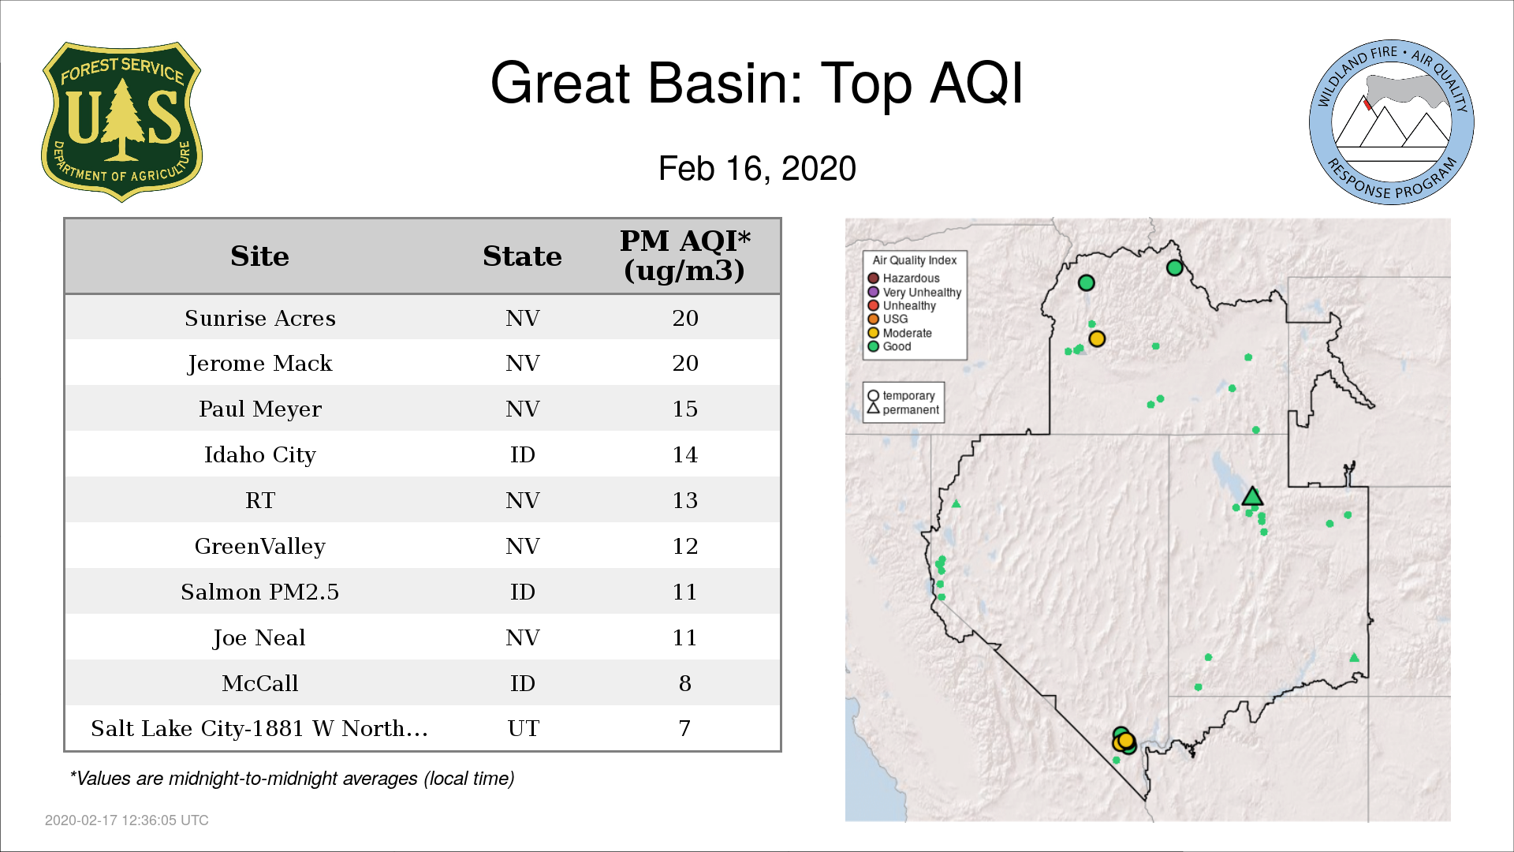Image resolution: width=1514 pixels, height=852 pixels.
Task: Click the Very Unhealthy purple legend swatch
Action: [874, 292]
